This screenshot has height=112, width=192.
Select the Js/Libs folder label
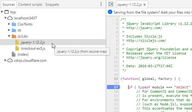pyautogui.click(x=23, y=36)
